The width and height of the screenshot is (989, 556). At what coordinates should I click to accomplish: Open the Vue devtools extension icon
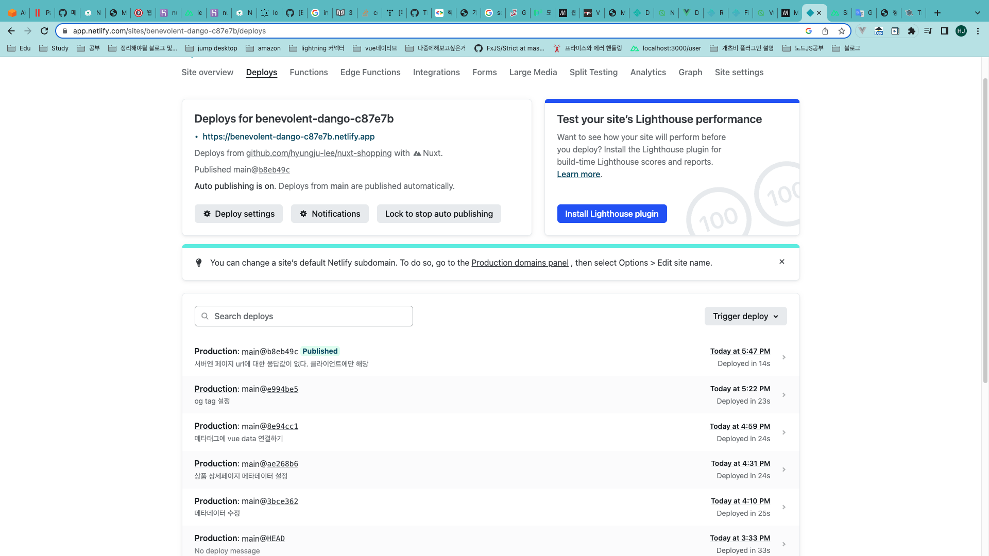862,31
